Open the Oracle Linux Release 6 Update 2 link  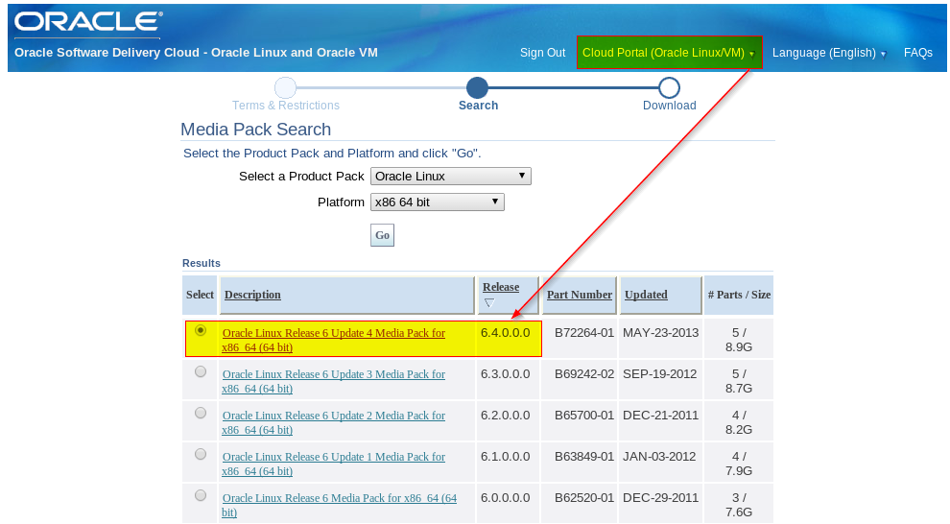(333, 423)
